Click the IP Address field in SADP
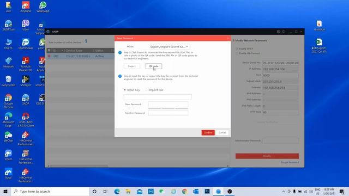Viewport: 349px width, 196px height. [x=280, y=69]
